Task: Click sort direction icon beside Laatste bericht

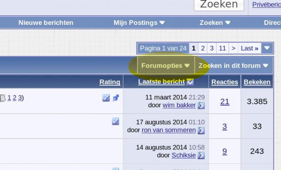Action: coord(190,82)
